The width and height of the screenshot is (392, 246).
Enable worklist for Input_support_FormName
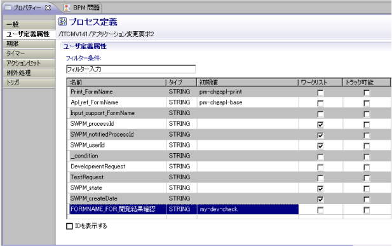pos(320,114)
